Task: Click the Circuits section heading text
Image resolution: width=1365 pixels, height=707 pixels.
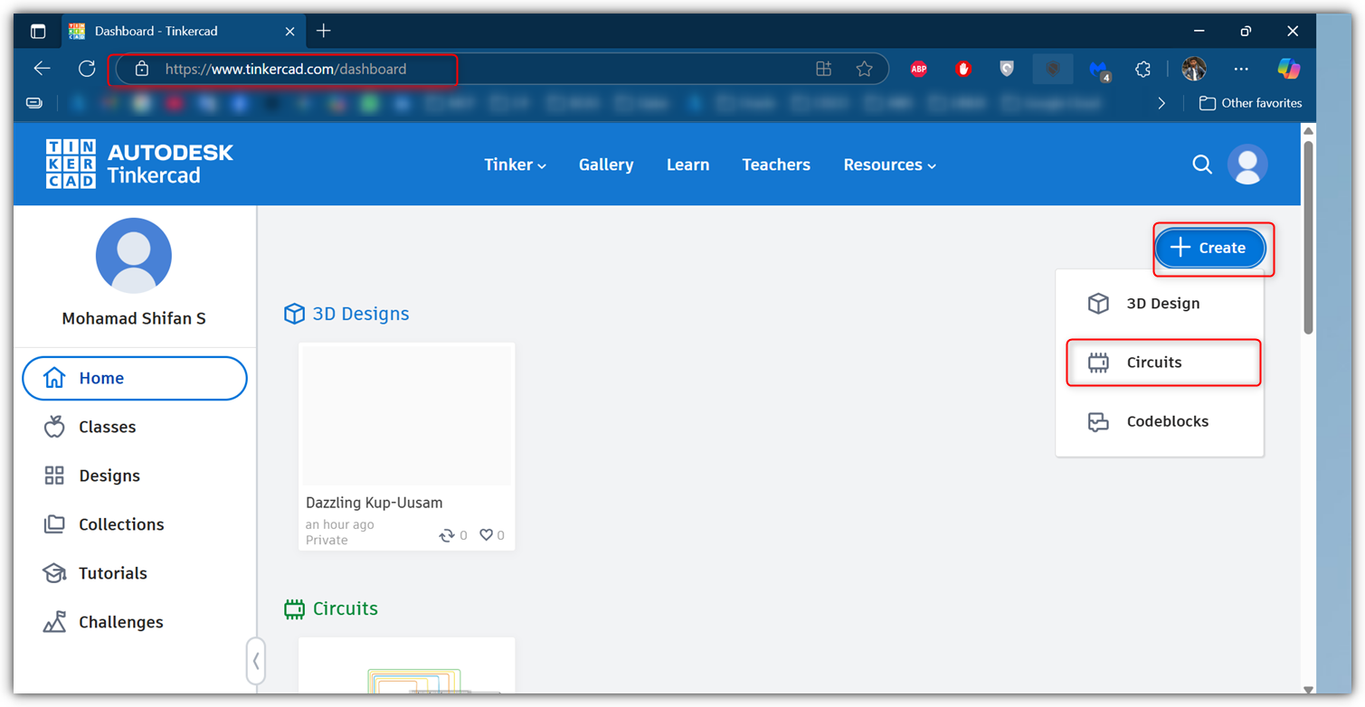Action: point(346,608)
